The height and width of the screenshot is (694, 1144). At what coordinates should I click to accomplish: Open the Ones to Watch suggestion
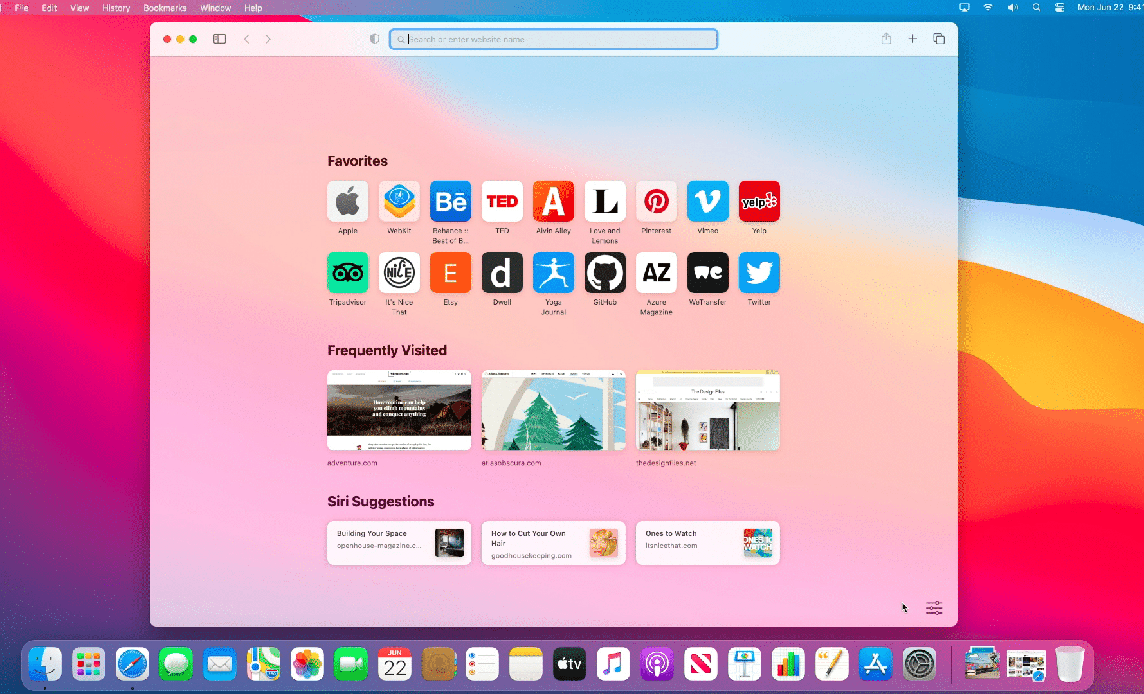pos(707,543)
